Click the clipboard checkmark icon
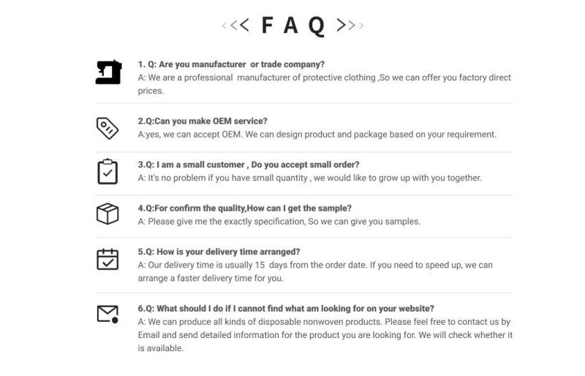The width and height of the screenshot is (585, 376). coord(107,171)
